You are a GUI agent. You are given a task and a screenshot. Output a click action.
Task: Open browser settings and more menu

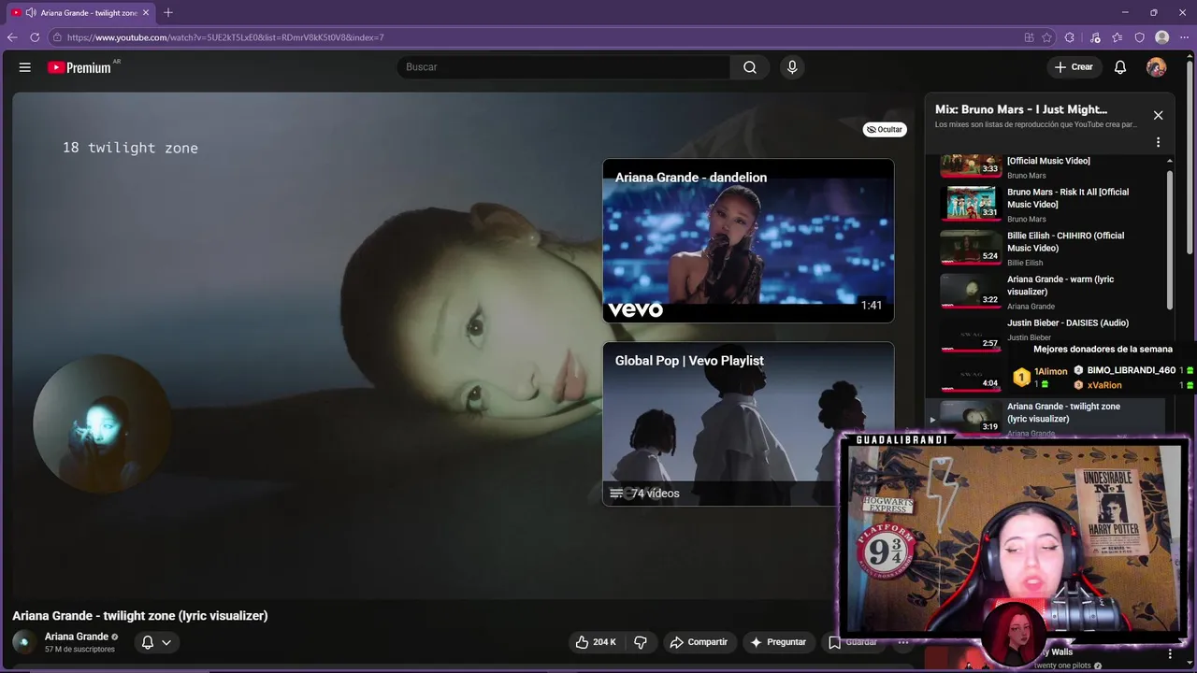(1185, 37)
